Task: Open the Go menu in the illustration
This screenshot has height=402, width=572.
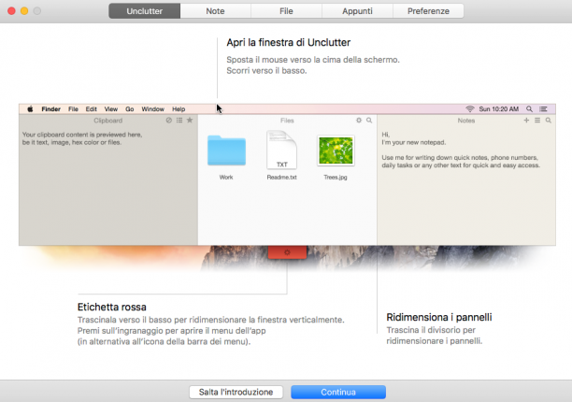Action: pyautogui.click(x=130, y=109)
